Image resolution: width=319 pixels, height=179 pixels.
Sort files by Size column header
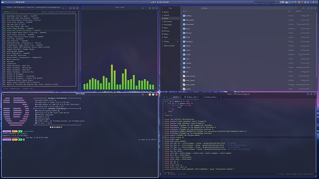289,11
